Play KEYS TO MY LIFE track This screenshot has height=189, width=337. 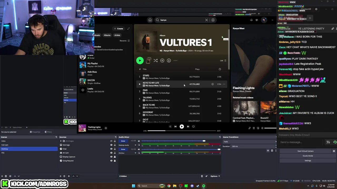click(x=140, y=84)
